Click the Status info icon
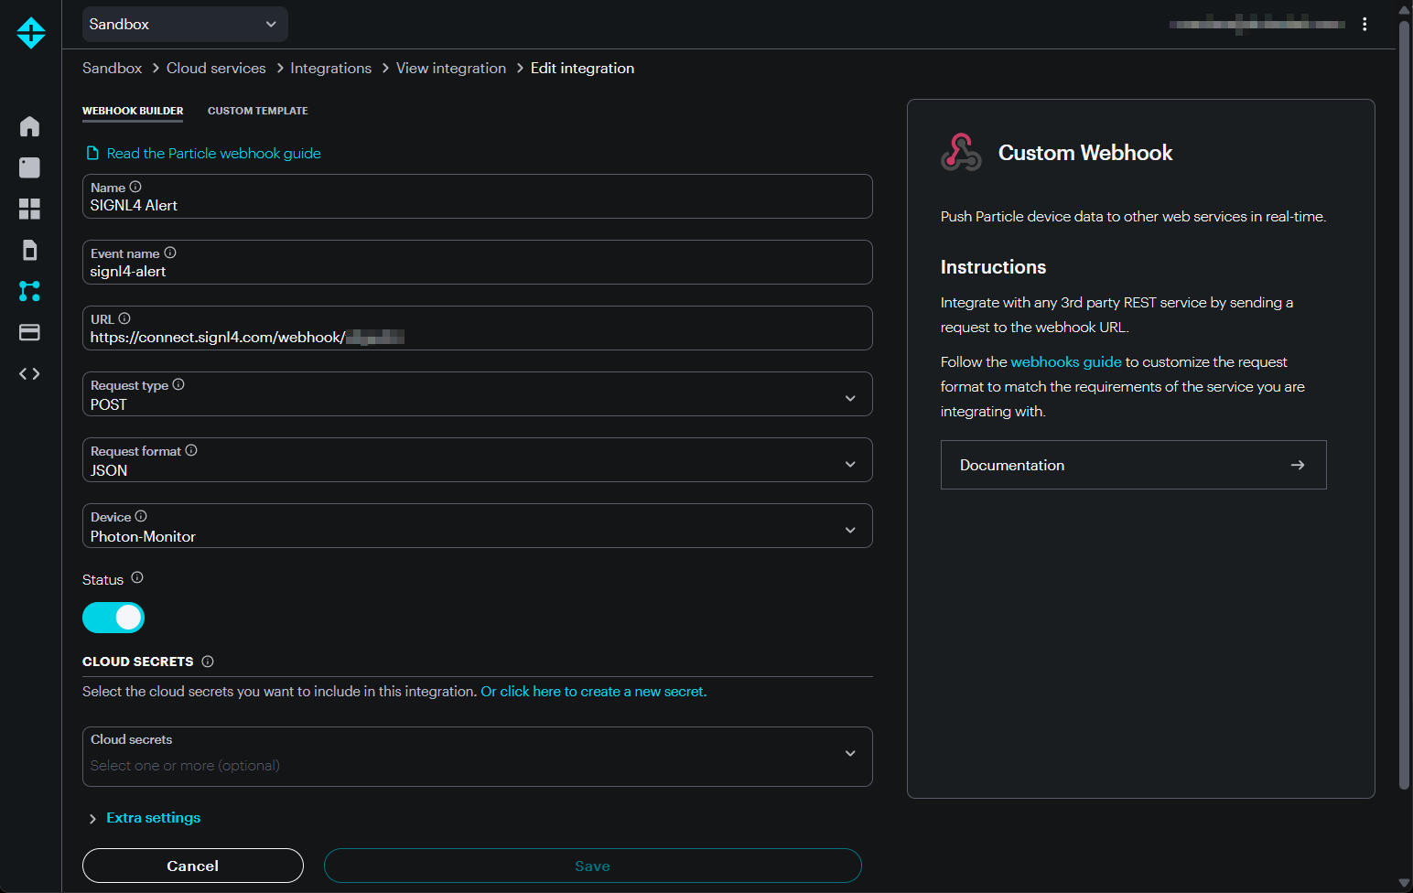The height and width of the screenshot is (893, 1413). pyautogui.click(x=137, y=577)
